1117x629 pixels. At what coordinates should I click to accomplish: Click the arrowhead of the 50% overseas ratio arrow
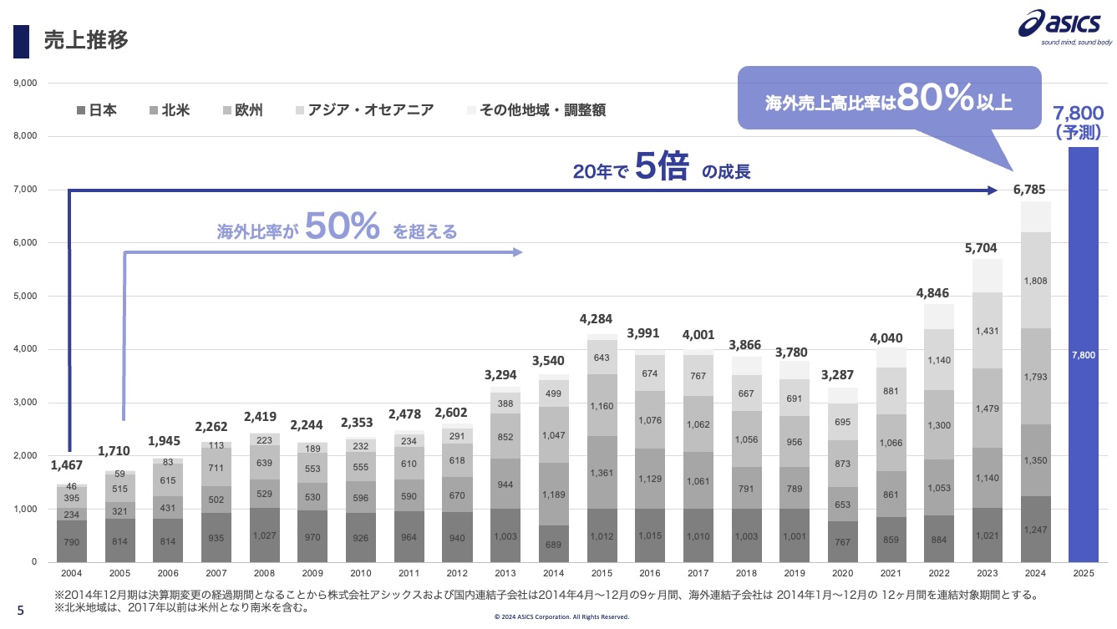pos(517,252)
